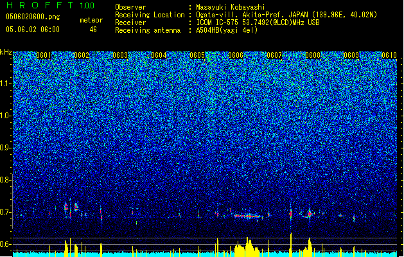The width and height of the screenshot is (404, 257).
Task: Click the 0603 time marker
Action: point(120,55)
